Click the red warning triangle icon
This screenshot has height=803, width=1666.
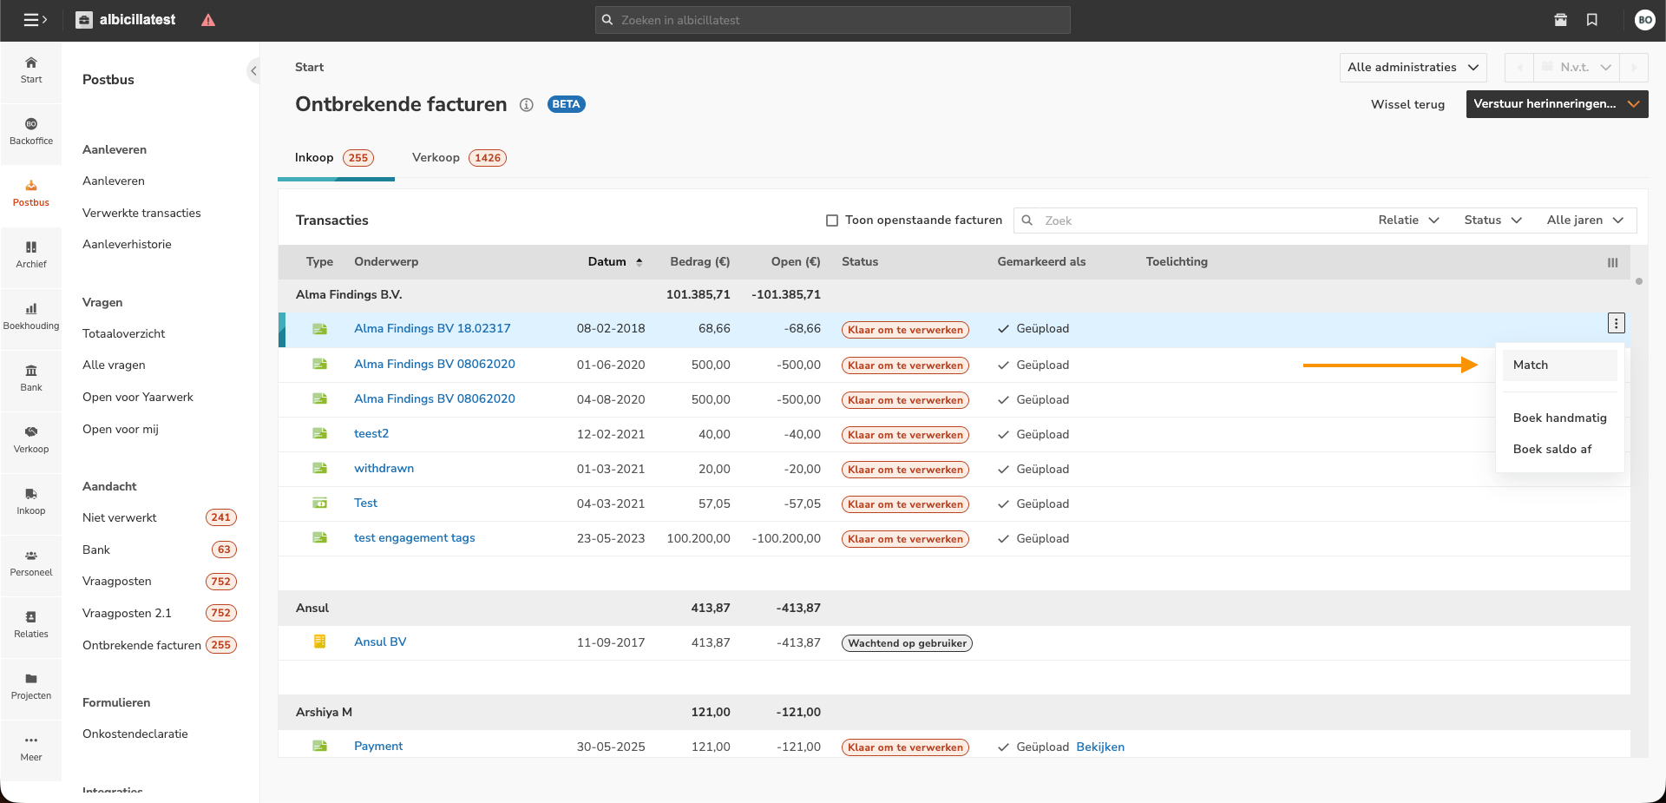tap(208, 20)
